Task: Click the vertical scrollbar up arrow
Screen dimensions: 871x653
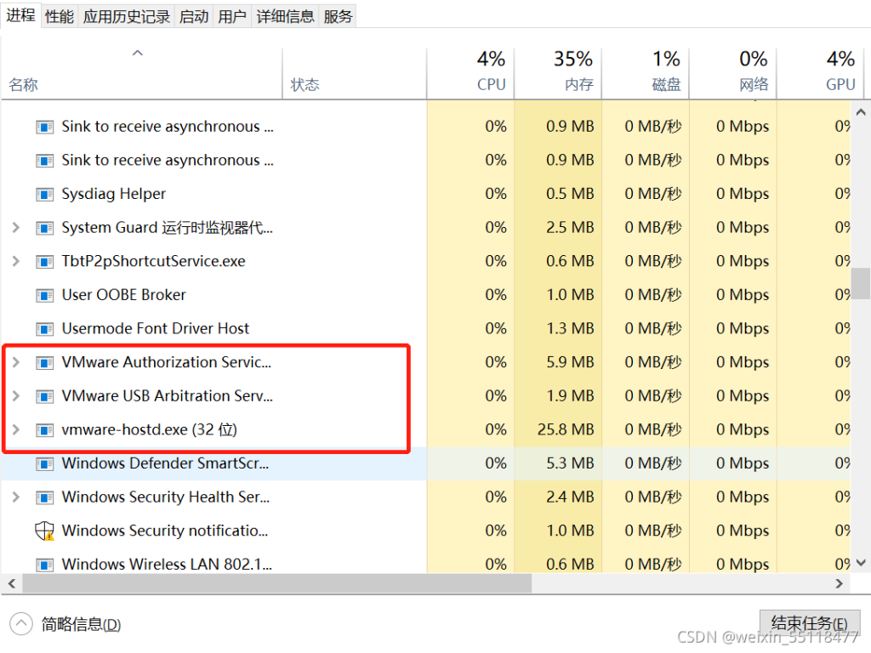Action: [x=861, y=112]
